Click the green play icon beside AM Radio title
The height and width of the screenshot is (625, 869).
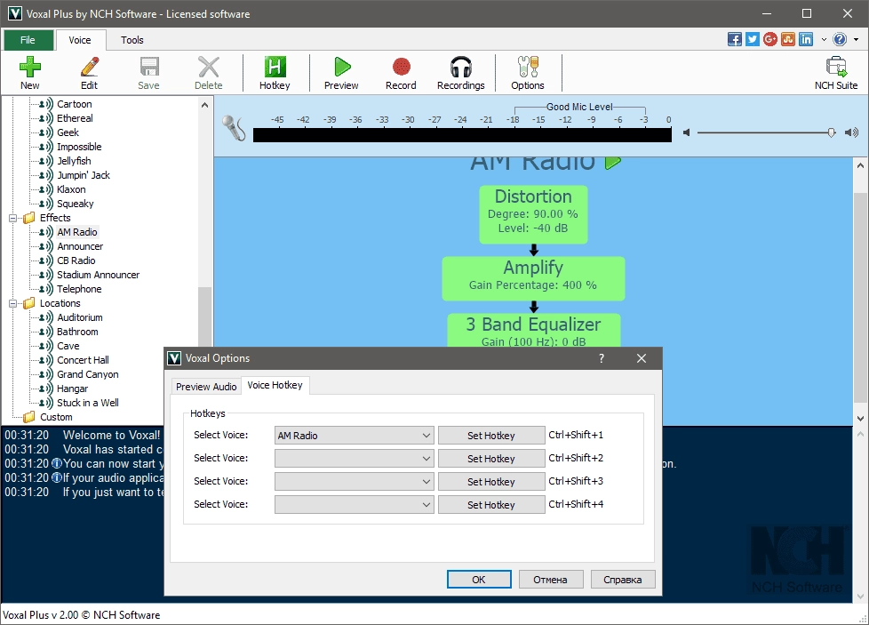coord(613,163)
